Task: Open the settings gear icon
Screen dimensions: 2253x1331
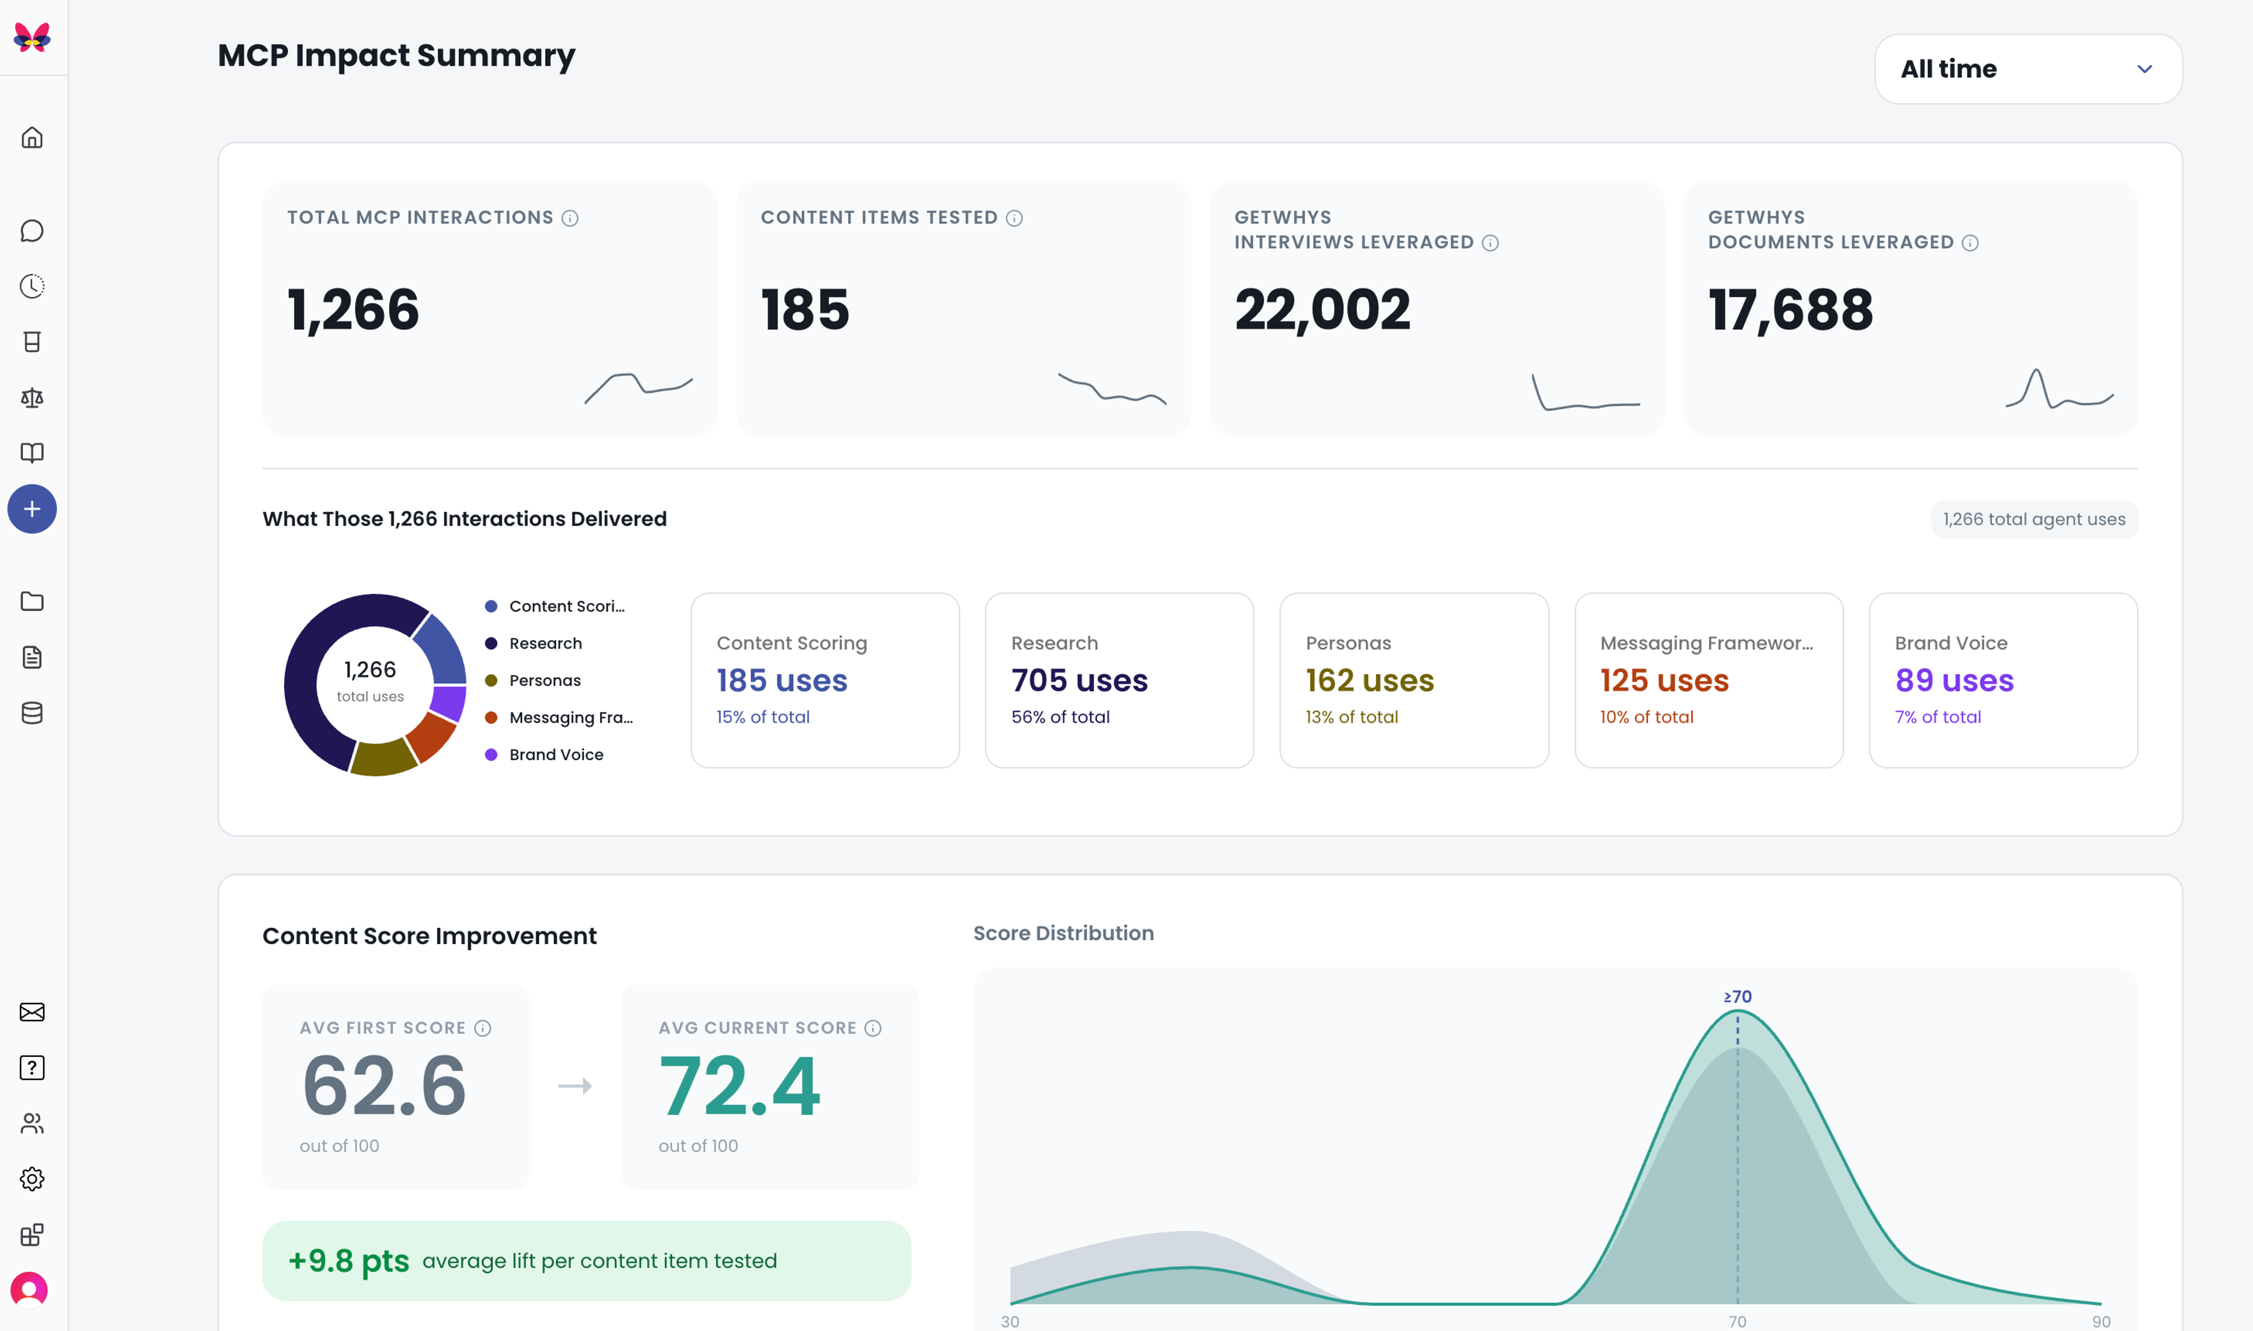Action: click(32, 1178)
